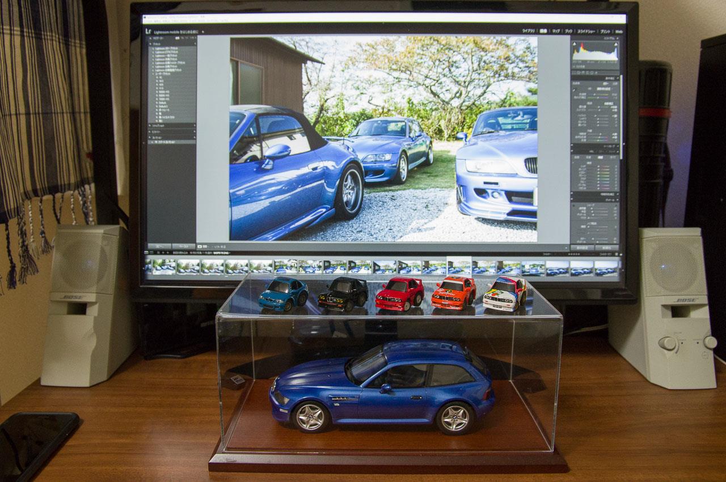The width and height of the screenshot is (726, 482).
Task: Open マップ (Map) module
Action: (x=556, y=31)
